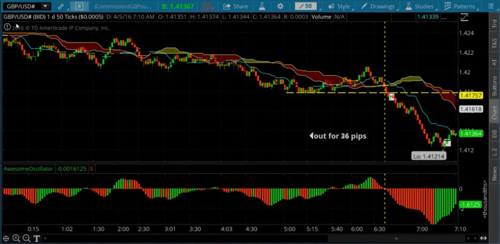Viewport: 500px width, 244px height.
Task: Click the thousandths axis unit label
Action: (485, 199)
